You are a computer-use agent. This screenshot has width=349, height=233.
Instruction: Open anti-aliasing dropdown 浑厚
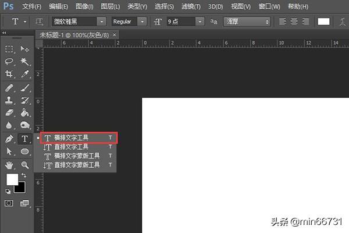247,22
